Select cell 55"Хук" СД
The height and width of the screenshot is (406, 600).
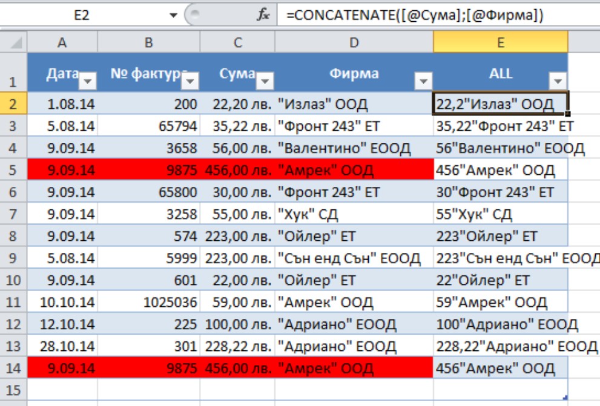click(x=501, y=214)
